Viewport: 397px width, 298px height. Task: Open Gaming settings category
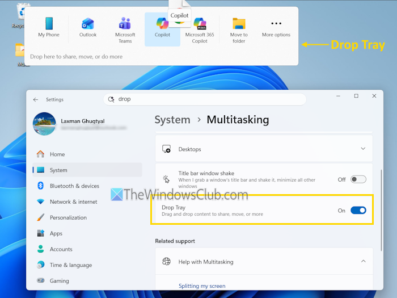[x=87, y=281]
